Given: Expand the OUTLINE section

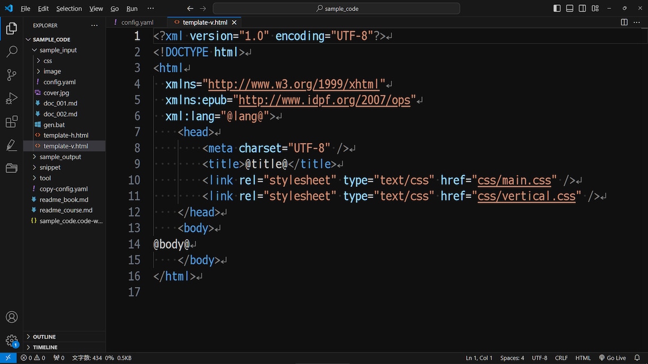Looking at the screenshot, I should pos(44,336).
